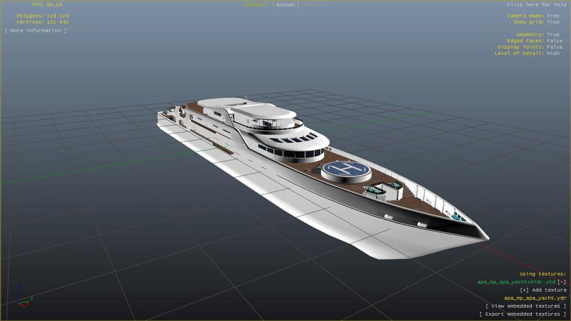Select the apa_mp_apa_yacht.ydr model name
Viewport: 571px width, 321px height.
pyautogui.click(x=535, y=297)
